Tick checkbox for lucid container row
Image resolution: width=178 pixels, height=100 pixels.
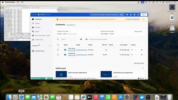[58, 50]
